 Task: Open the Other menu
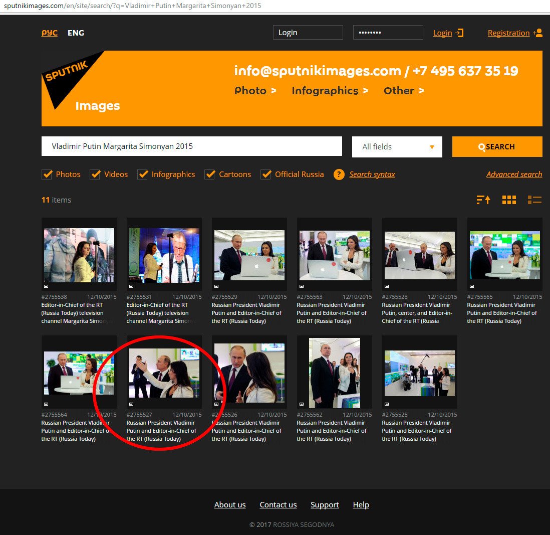pos(403,91)
